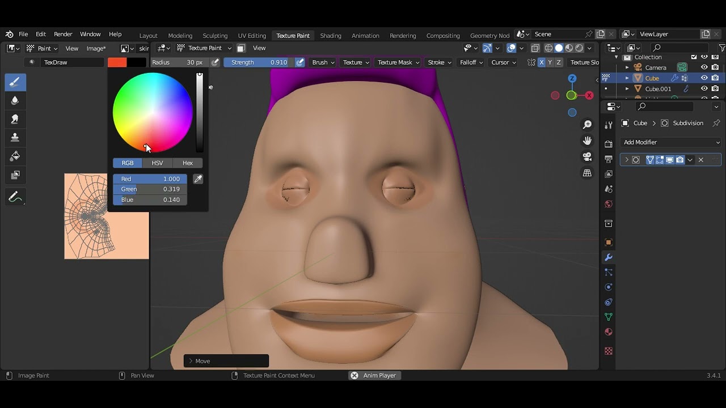Select the RGB color mode button
The width and height of the screenshot is (726, 408).
click(128, 163)
